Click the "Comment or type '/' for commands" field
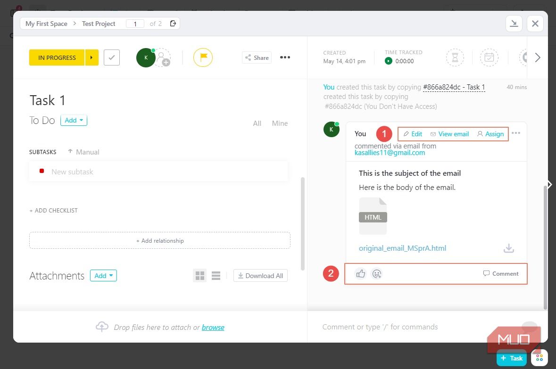This screenshot has height=369, width=556. click(x=380, y=327)
